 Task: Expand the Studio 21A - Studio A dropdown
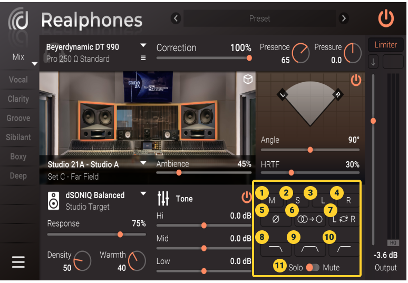pyautogui.click(x=143, y=163)
